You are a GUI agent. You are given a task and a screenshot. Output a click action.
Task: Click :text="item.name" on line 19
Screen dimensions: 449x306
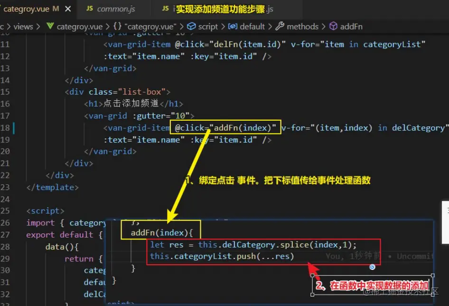(144, 140)
